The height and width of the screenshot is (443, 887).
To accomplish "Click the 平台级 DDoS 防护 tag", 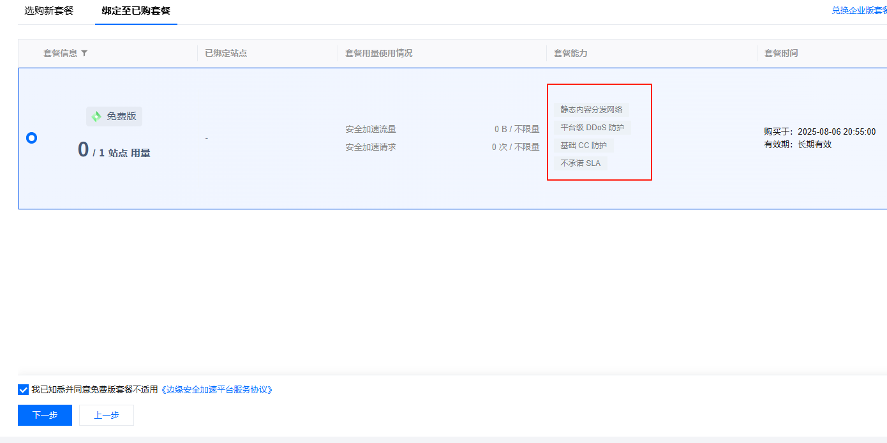I will pos(592,127).
